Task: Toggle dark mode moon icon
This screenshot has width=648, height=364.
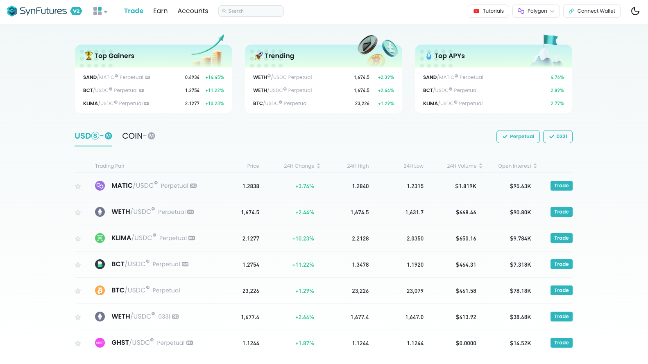Action: [635, 11]
